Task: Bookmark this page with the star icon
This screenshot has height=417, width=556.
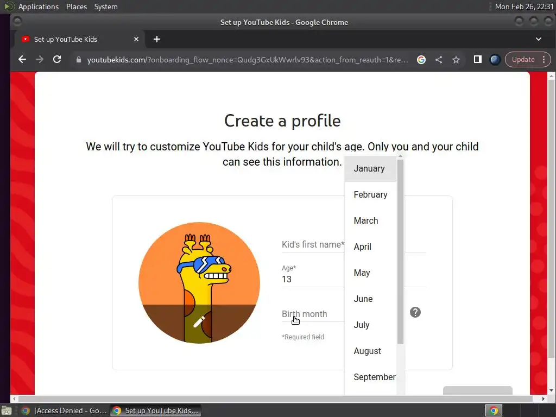Action: (456, 60)
